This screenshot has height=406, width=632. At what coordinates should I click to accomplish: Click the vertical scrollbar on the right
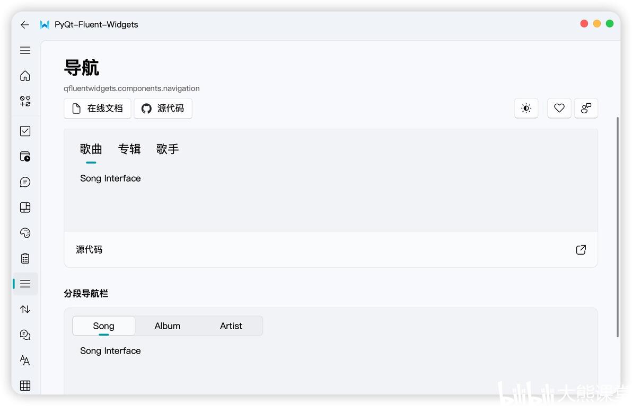618,227
